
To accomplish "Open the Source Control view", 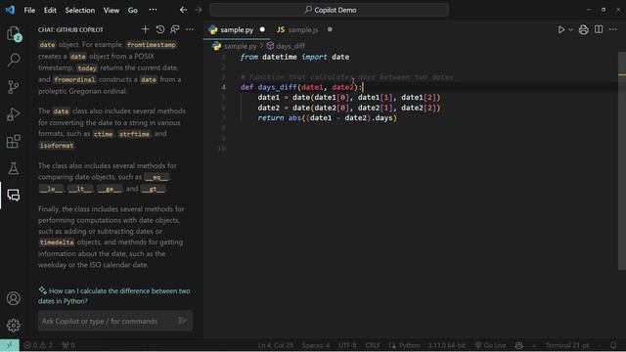I will point(14,87).
